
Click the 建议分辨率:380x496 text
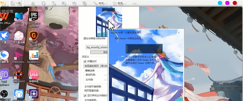(x=94, y=38)
